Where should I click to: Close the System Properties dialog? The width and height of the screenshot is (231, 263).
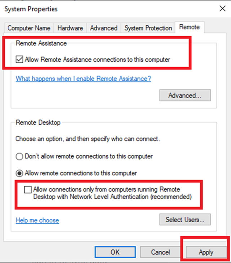coord(222,9)
